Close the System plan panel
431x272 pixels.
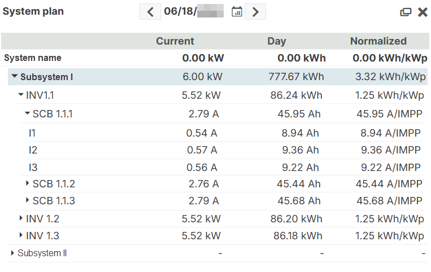click(x=422, y=12)
